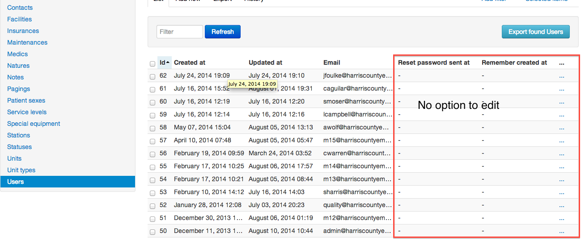
Task: Click email admin@harriscountye... in row 50
Action: 357,231
